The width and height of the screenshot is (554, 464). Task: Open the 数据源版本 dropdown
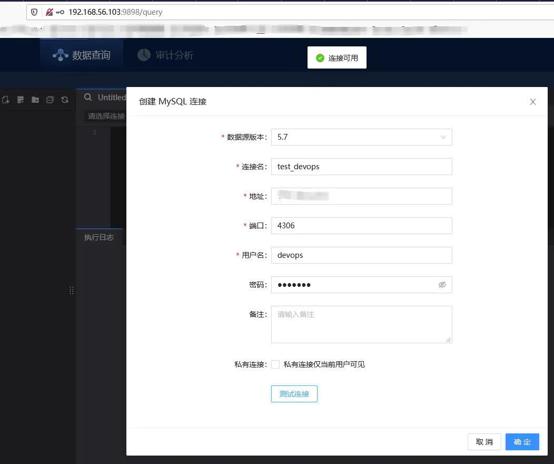361,137
